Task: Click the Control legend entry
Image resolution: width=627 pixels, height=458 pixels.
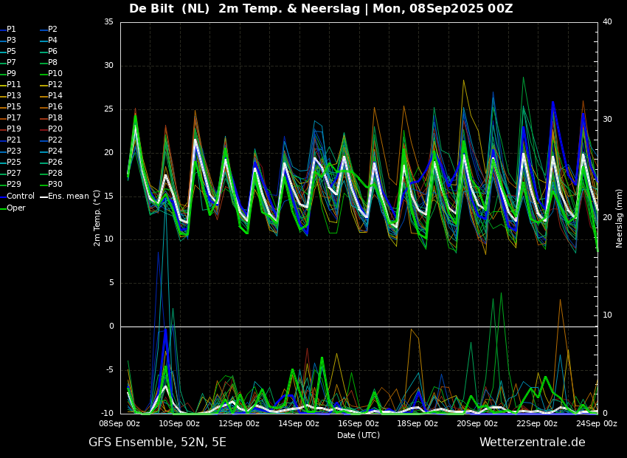Action: coord(17,196)
